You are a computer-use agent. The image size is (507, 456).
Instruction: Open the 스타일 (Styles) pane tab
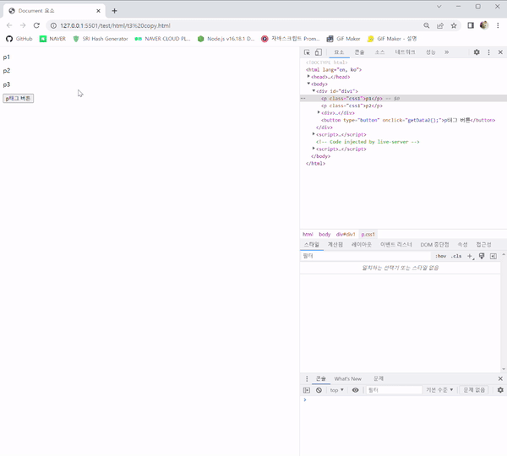click(x=312, y=245)
